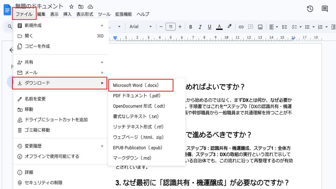This screenshot has height=189, width=336.
Task: Select the highlight color pen icon
Action: pos(229,27)
